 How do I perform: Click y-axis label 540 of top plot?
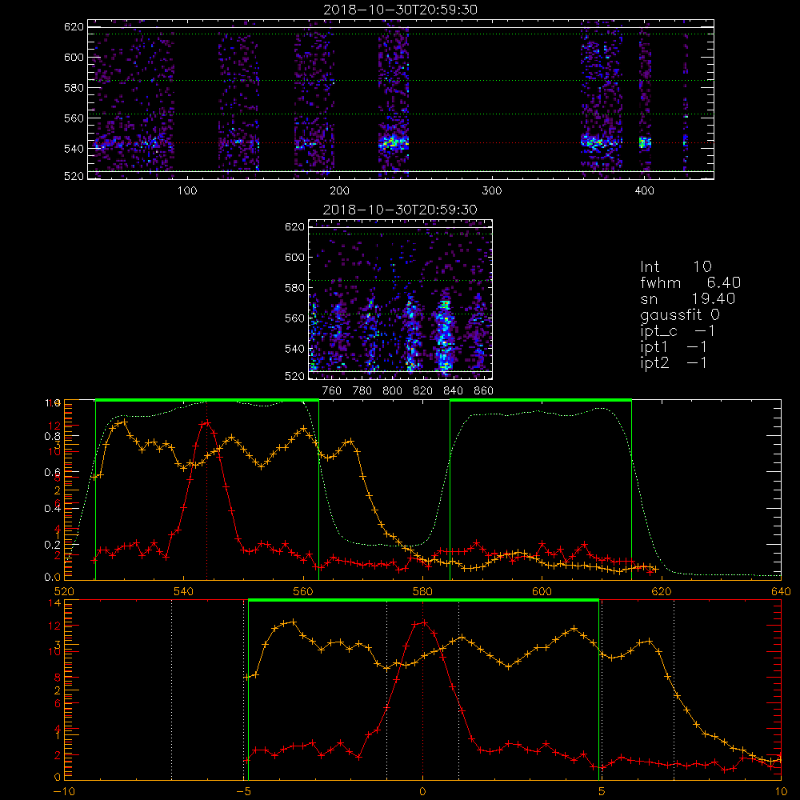click(x=74, y=149)
